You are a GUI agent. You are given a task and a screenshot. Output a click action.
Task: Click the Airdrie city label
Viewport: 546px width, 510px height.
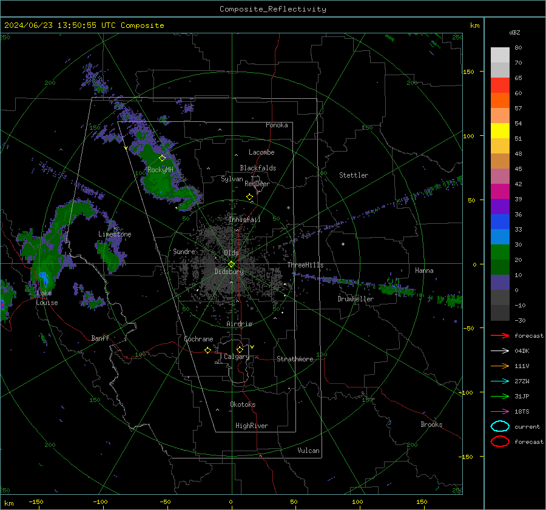(x=239, y=324)
